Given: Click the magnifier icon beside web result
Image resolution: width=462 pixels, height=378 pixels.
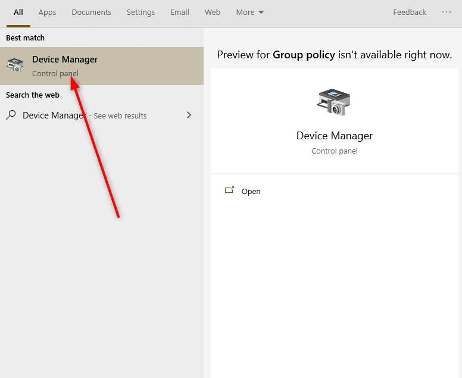Looking at the screenshot, I should (11, 115).
